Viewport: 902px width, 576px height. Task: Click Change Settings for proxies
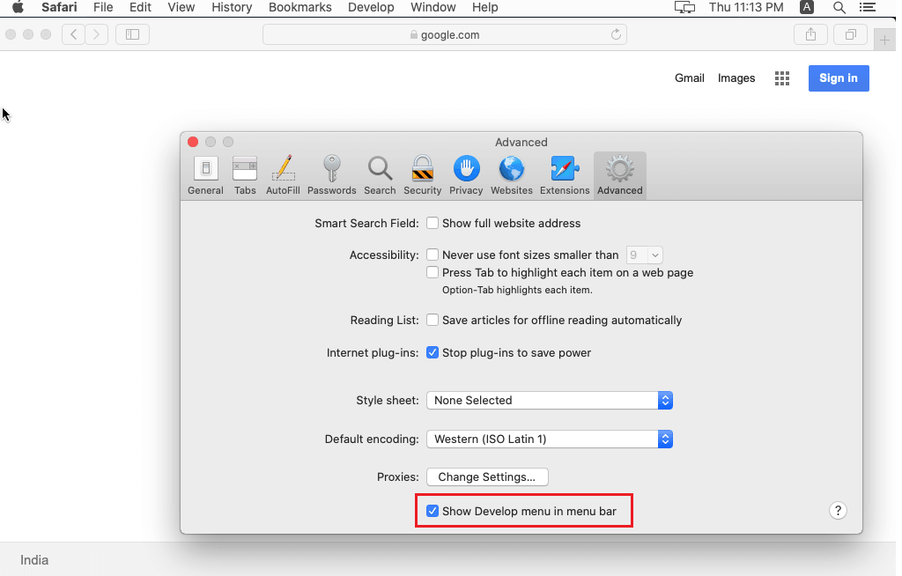click(487, 477)
